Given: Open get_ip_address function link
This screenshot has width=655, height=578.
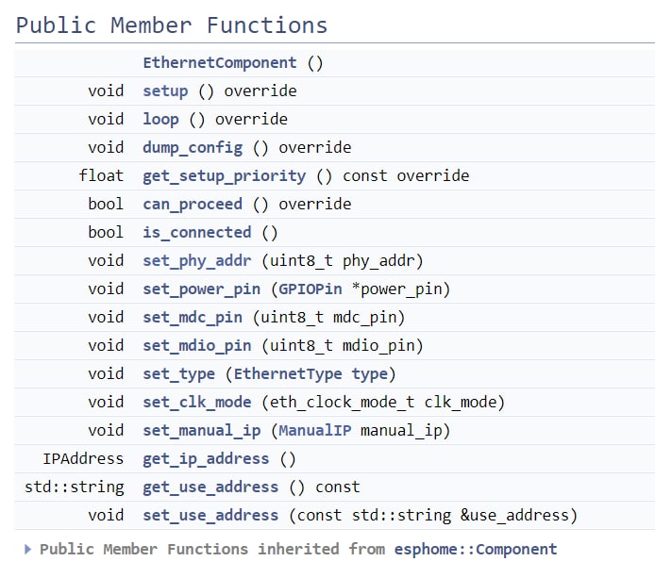Looking at the screenshot, I should pos(206,459).
